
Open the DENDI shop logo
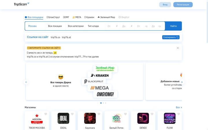click(143, 118)
